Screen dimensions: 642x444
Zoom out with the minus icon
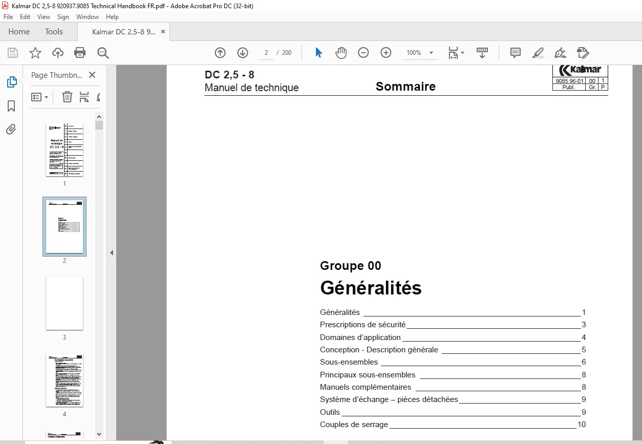tap(363, 53)
